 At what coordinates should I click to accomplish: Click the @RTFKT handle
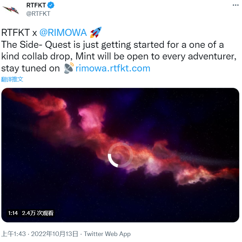38,13
